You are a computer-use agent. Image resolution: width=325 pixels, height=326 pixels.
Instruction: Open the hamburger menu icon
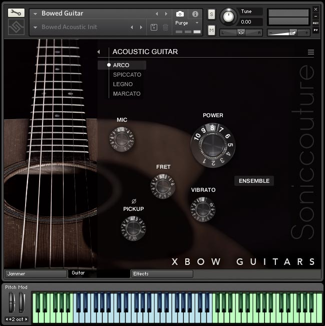click(x=311, y=52)
